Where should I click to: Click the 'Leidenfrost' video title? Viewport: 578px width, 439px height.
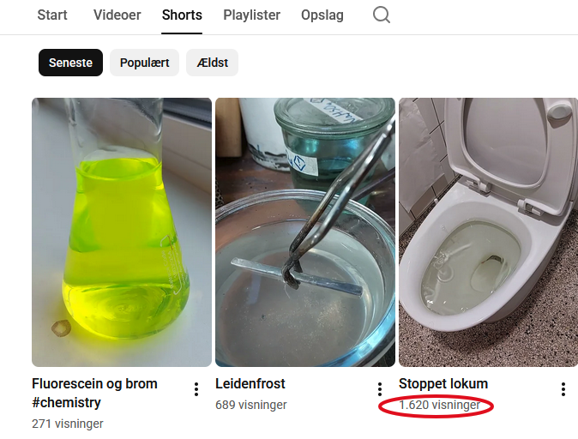tap(250, 383)
